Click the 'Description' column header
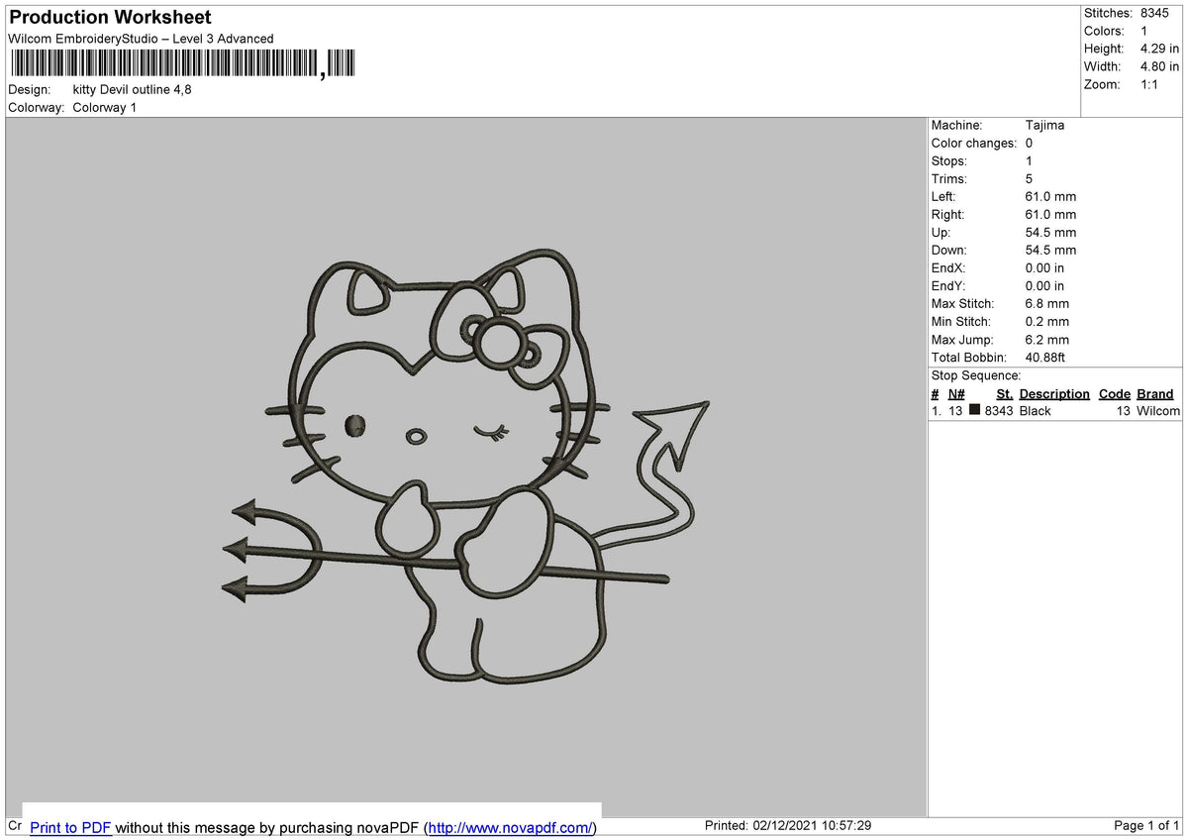This screenshot has height=840, width=1188. point(1054,393)
